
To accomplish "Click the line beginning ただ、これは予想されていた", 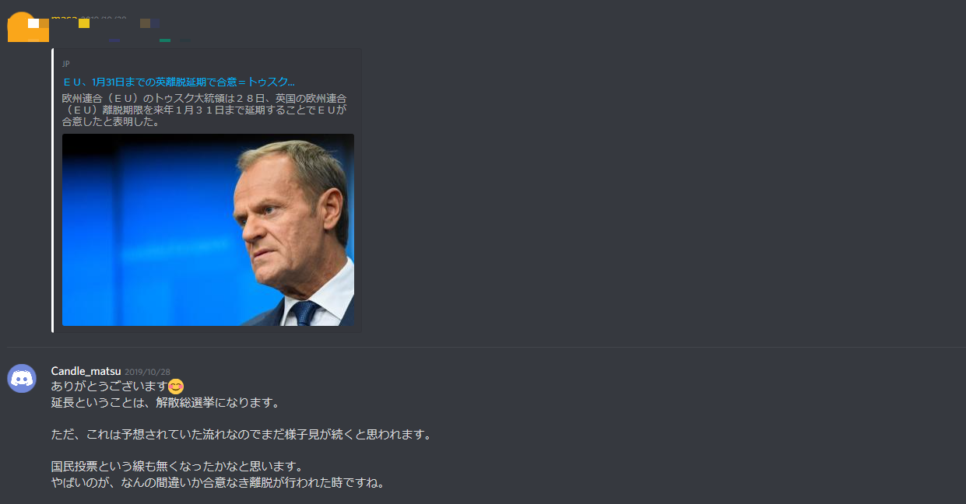I will coord(241,434).
